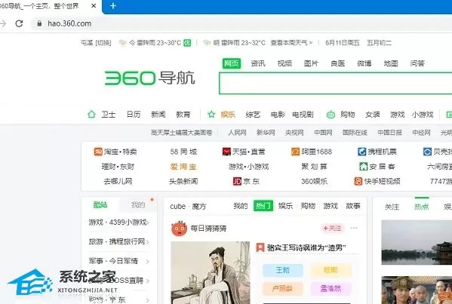The width and height of the screenshot is (452, 304).
Task: Toggle follow with +关注 button
Action: pyautogui.click(x=332, y=229)
